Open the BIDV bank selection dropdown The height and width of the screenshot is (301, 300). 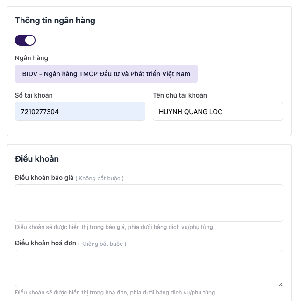(x=106, y=74)
